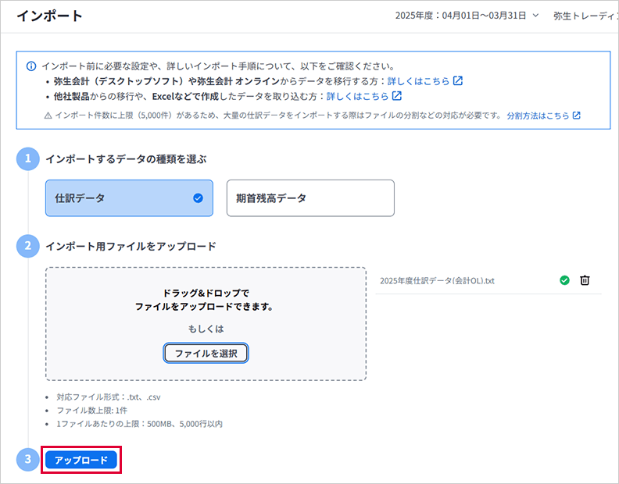Delete the uploaded file with trash icon
Image resolution: width=619 pixels, height=484 pixels.
[x=585, y=281]
